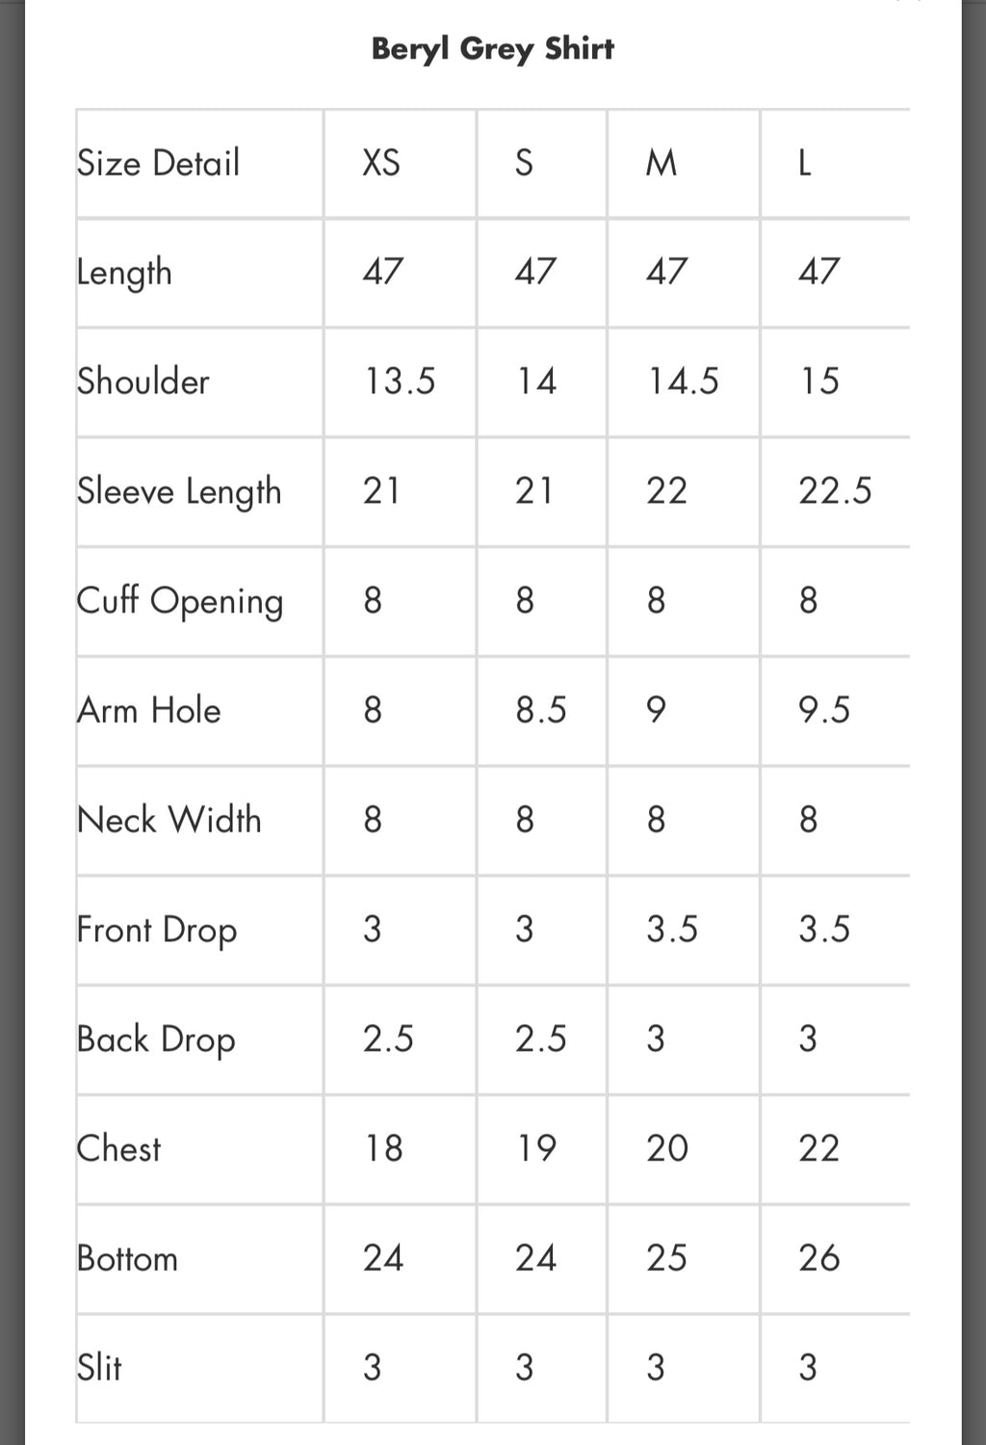The image size is (986, 1445).
Task: Click the Shoulder row label
Action: point(143,381)
